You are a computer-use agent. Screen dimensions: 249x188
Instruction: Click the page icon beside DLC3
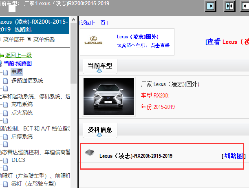[6, 161]
